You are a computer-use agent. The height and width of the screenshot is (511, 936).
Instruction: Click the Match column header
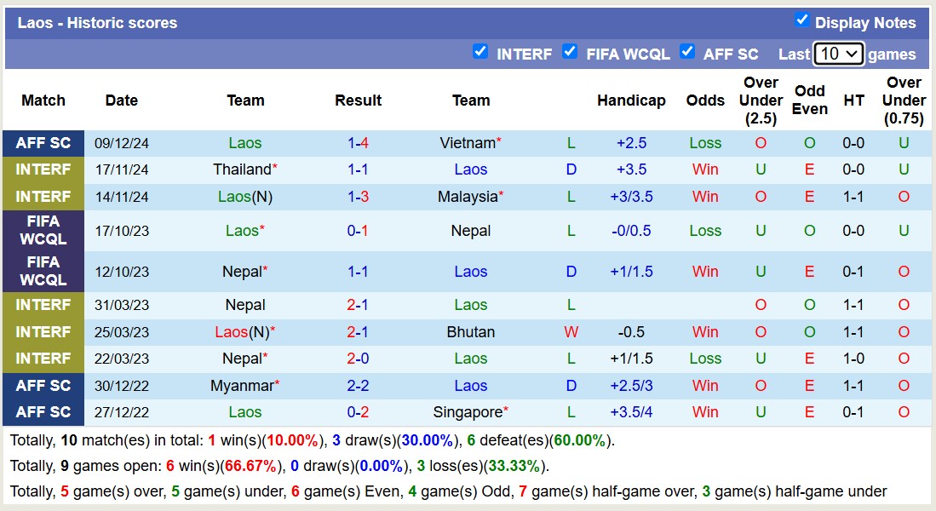click(x=43, y=100)
